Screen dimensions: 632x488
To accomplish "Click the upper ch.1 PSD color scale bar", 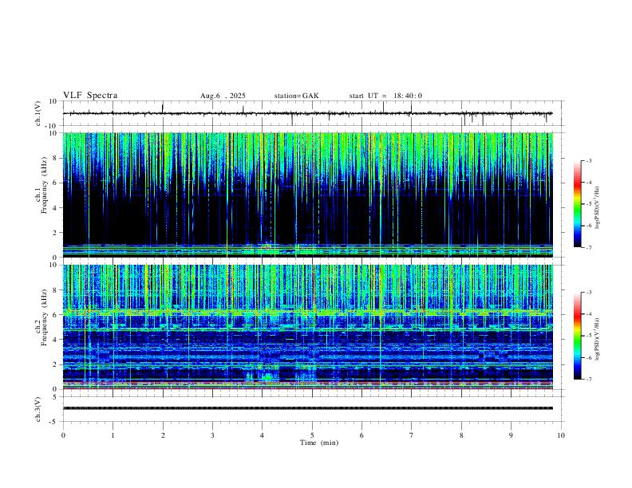I will (577, 204).
